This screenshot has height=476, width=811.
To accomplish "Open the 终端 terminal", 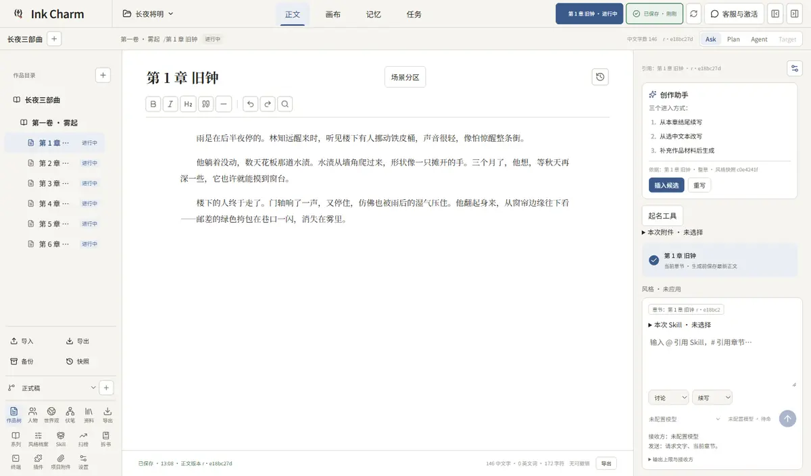I will pyautogui.click(x=16, y=462).
